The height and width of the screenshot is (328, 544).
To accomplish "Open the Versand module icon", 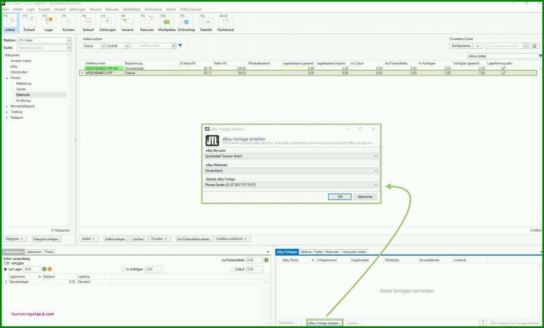I will tap(127, 23).
